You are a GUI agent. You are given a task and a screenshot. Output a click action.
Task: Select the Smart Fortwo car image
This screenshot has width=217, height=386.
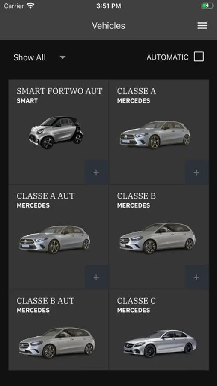(x=56, y=133)
